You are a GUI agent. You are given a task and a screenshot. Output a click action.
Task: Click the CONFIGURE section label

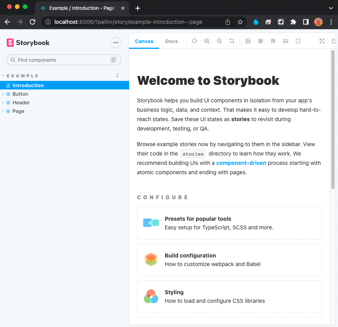[162, 197]
